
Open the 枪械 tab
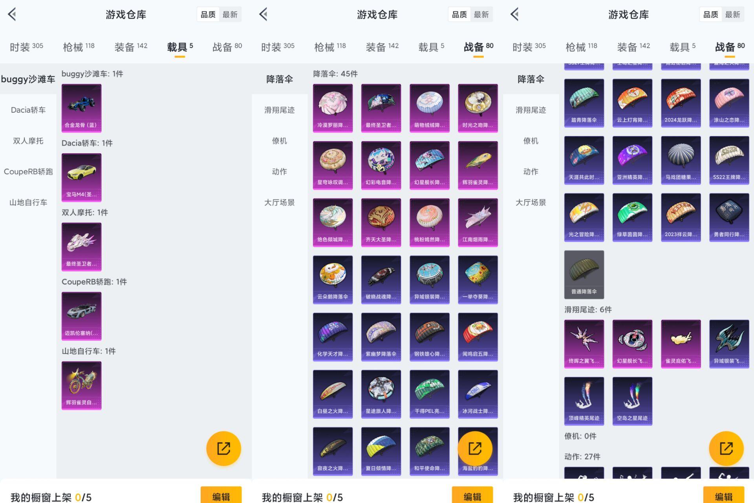click(78, 46)
